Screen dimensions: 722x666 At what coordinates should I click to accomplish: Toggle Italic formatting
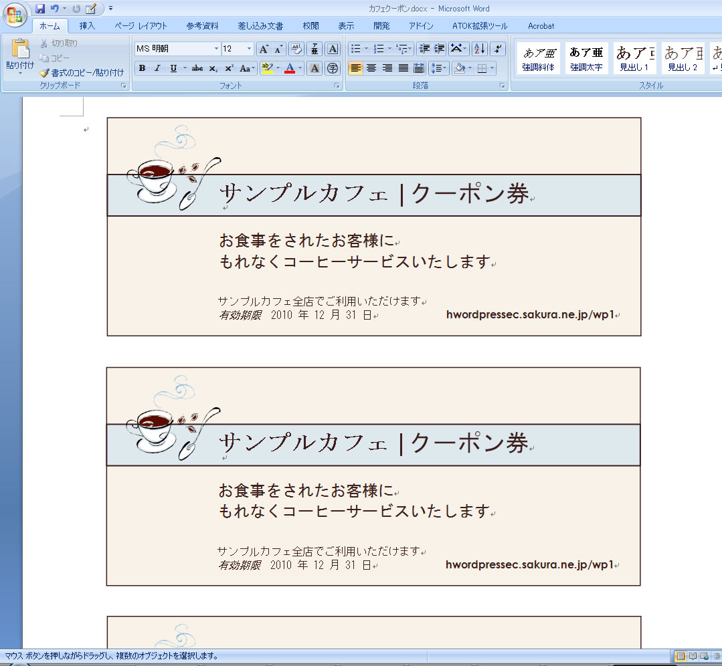click(157, 68)
